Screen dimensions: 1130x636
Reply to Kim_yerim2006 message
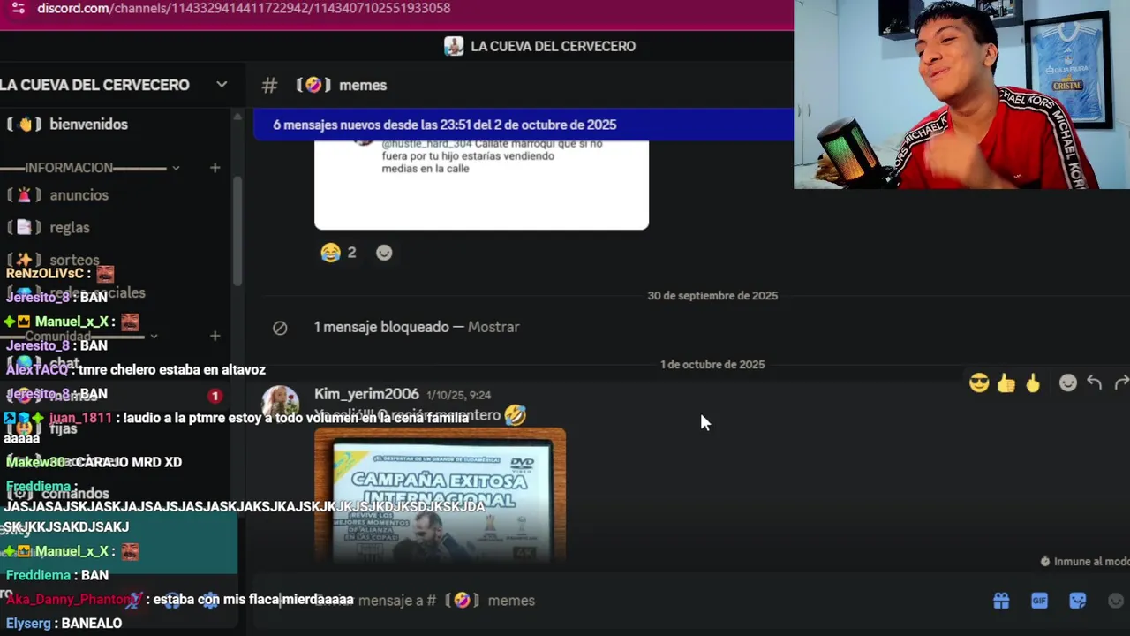click(1095, 383)
